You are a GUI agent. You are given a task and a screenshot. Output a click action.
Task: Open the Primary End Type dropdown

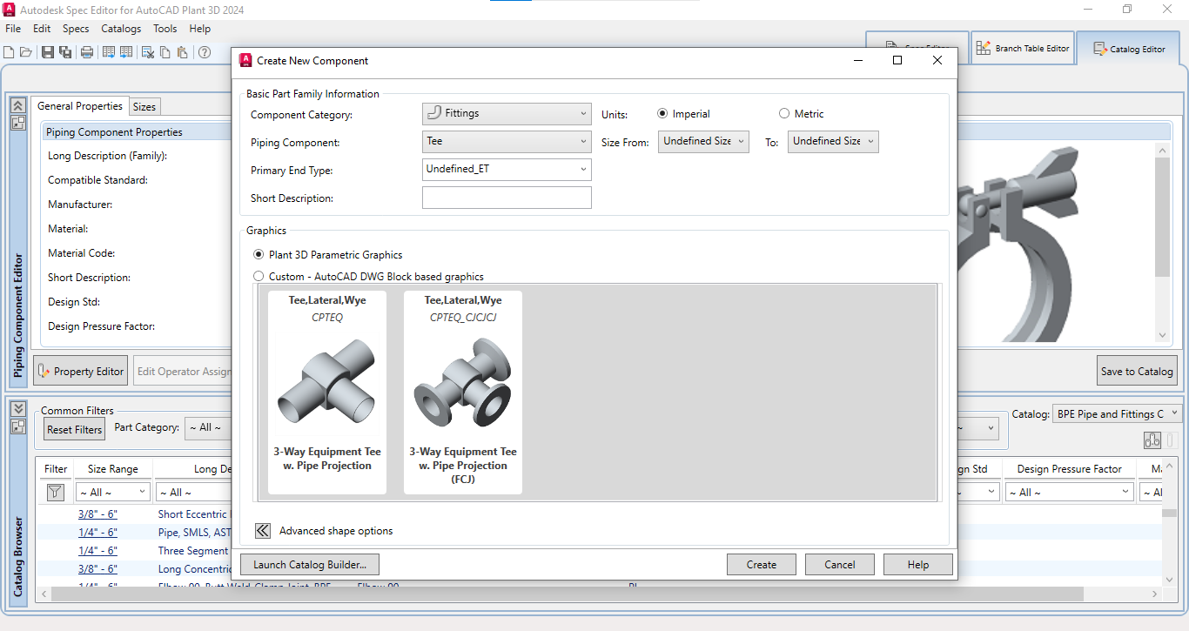tap(507, 169)
